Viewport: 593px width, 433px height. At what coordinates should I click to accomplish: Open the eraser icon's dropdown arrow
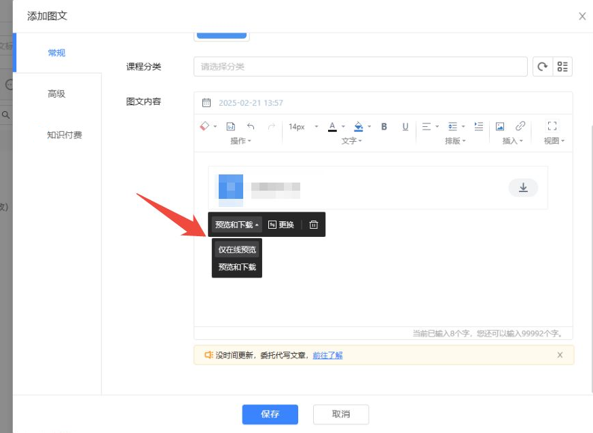(x=215, y=127)
